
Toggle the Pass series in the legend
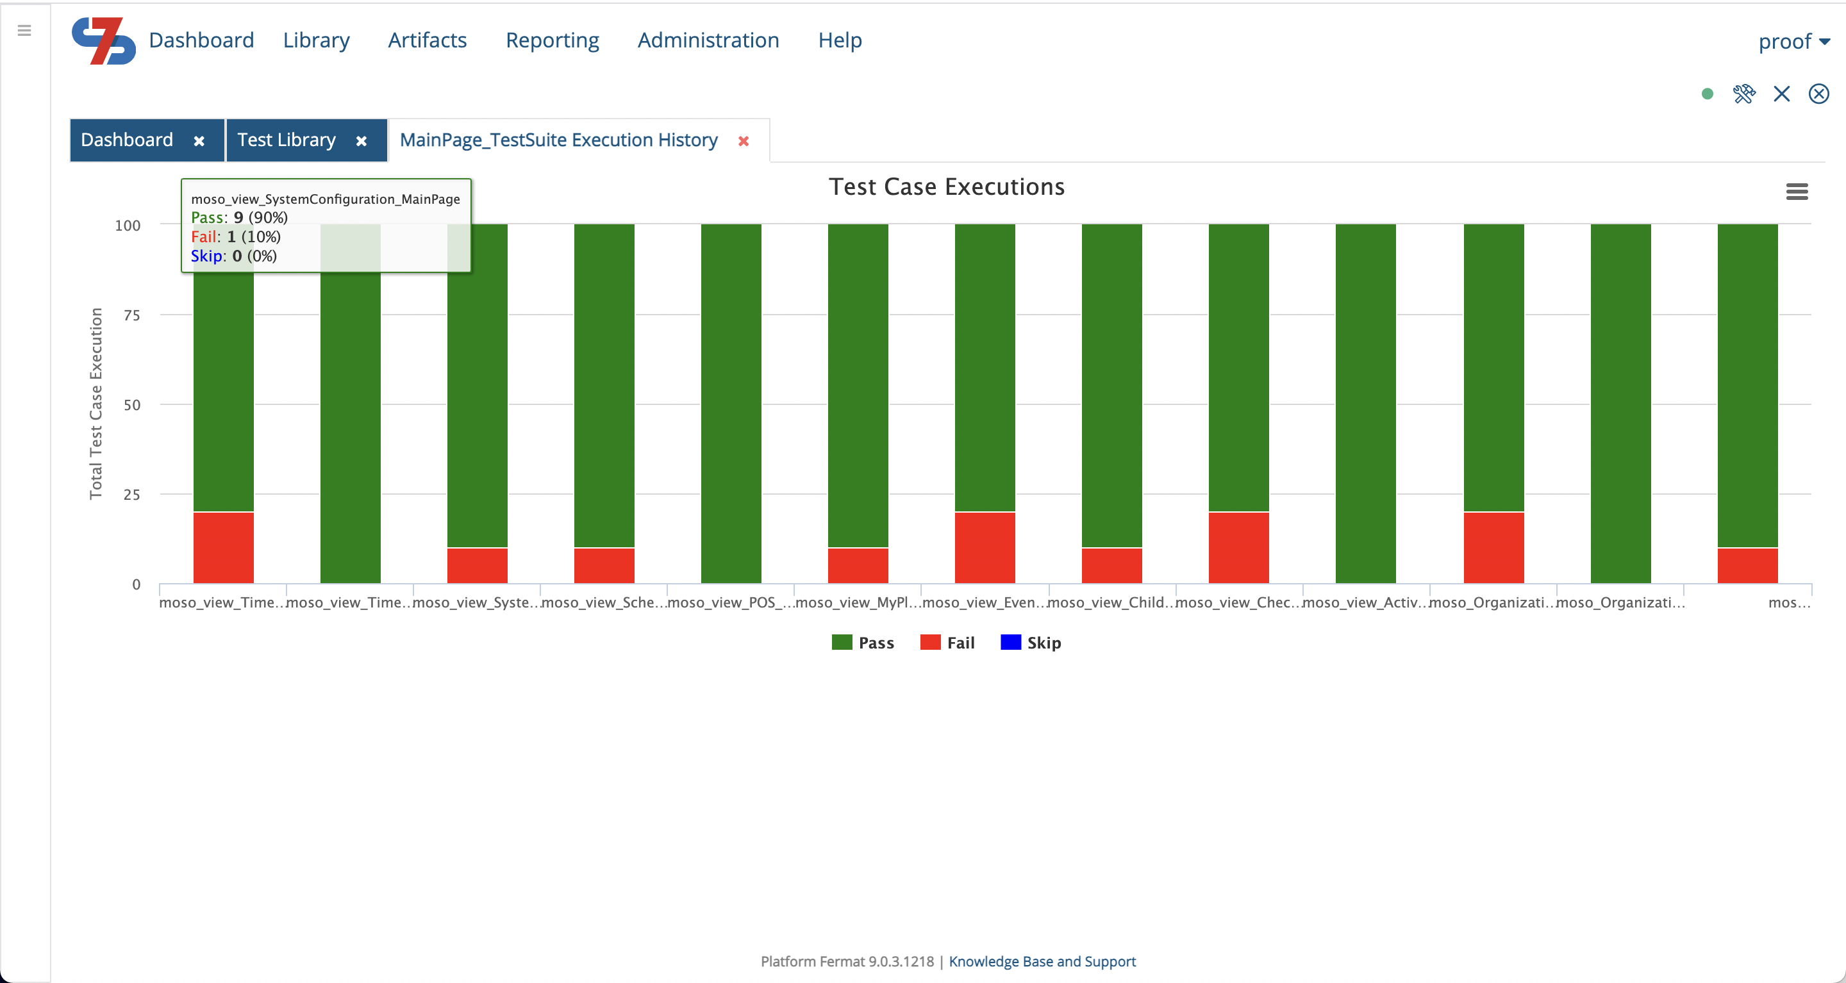(863, 642)
